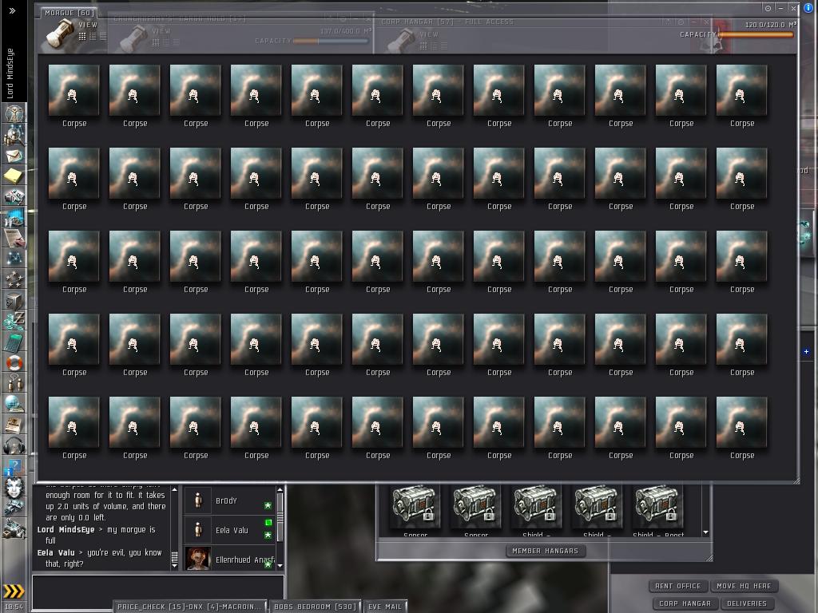818x613 pixels.
Task: Switch Corp Hangar window to list view
Action: point(444,45)
